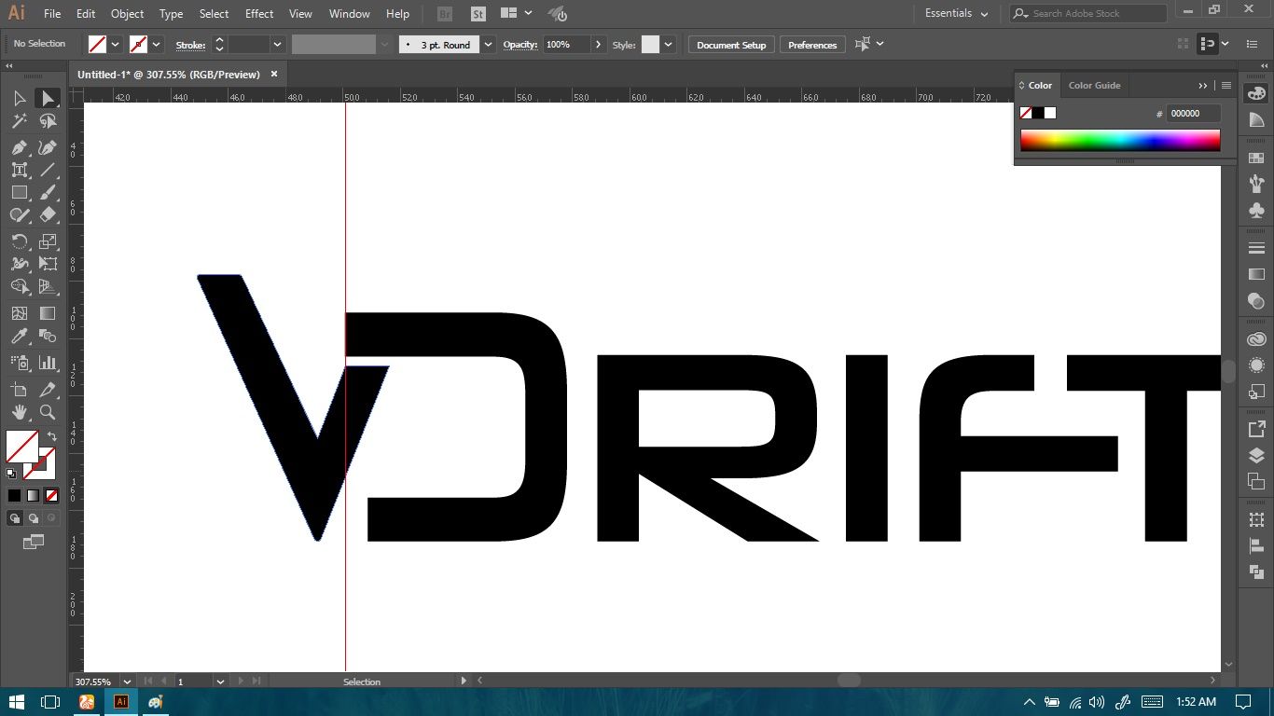Open the Symbols panel icon in dock

1256,211
